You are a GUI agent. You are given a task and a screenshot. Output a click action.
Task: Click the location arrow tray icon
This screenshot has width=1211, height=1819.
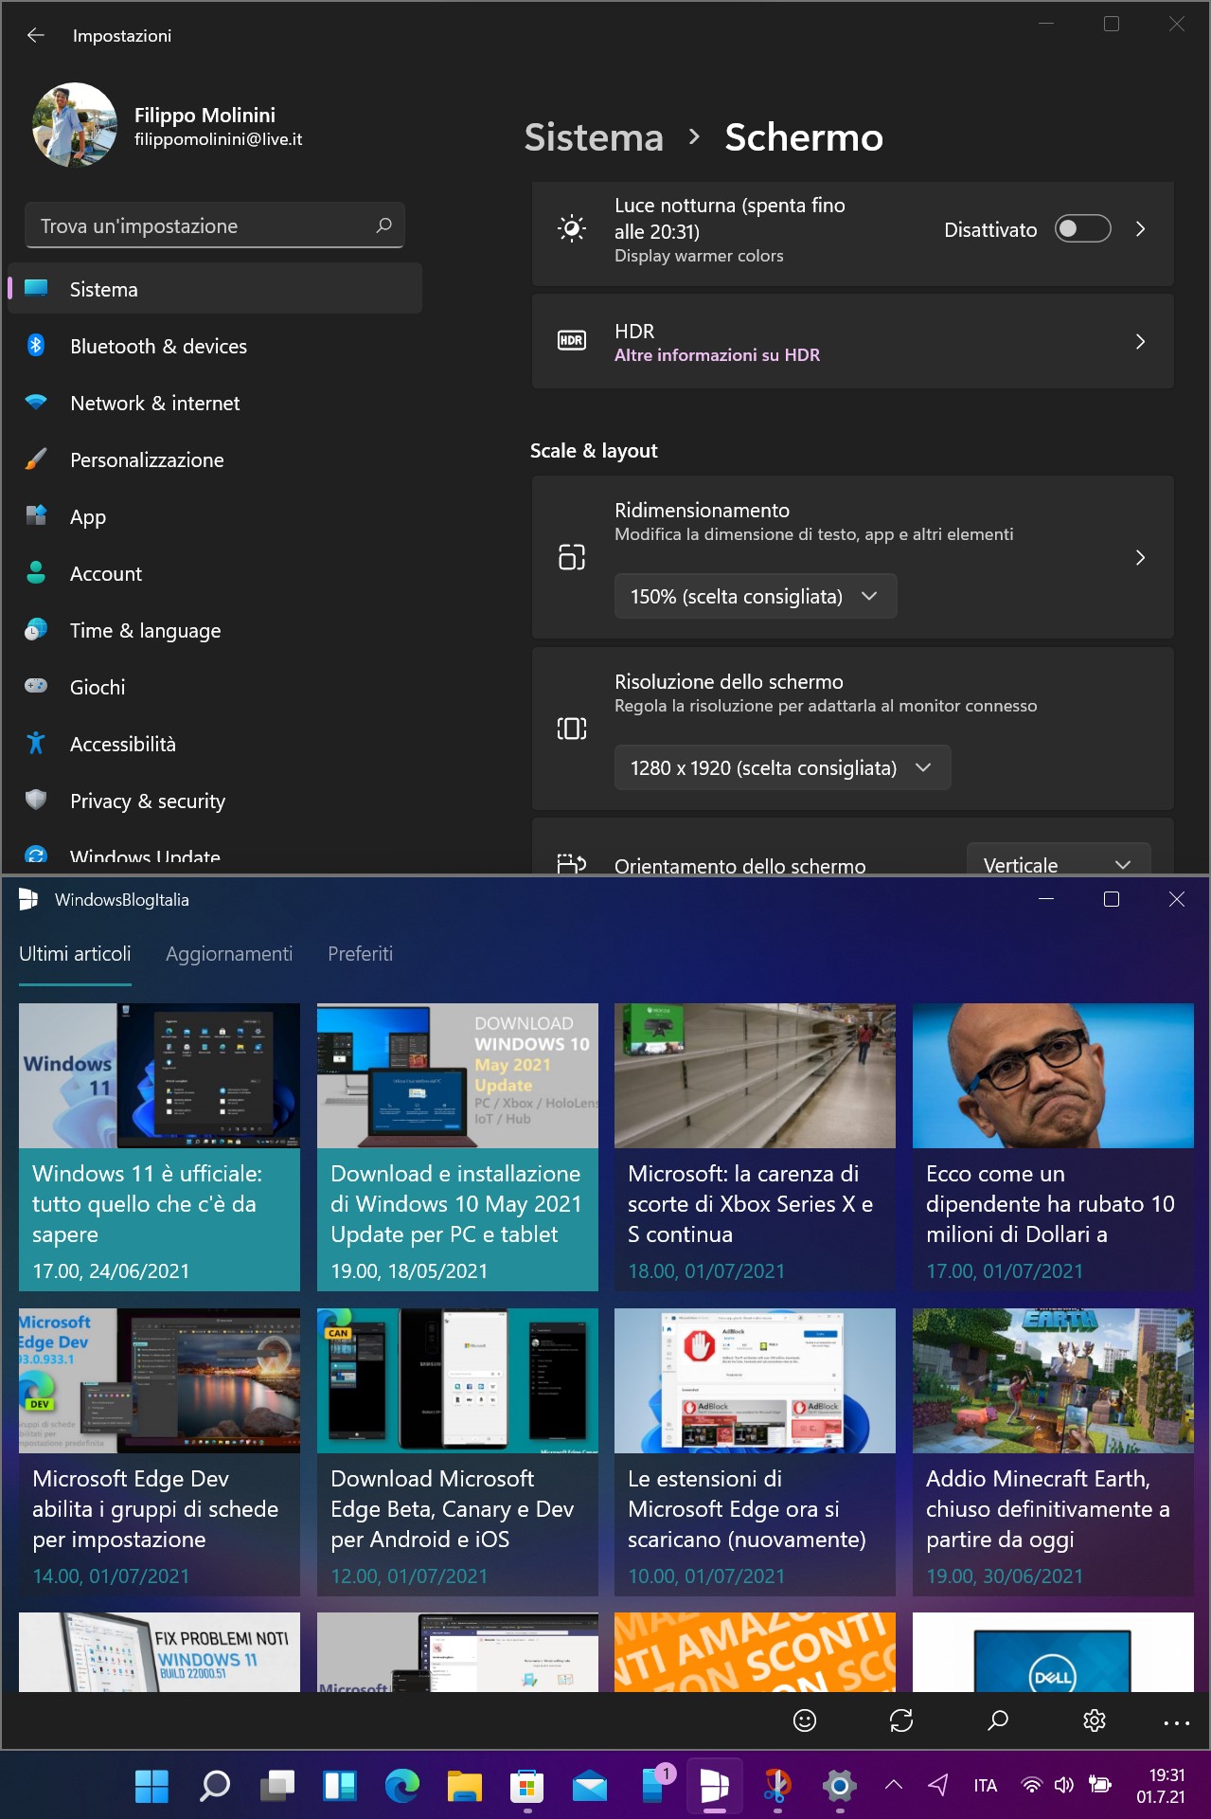pyautogui.click(x=938, y=1785)
